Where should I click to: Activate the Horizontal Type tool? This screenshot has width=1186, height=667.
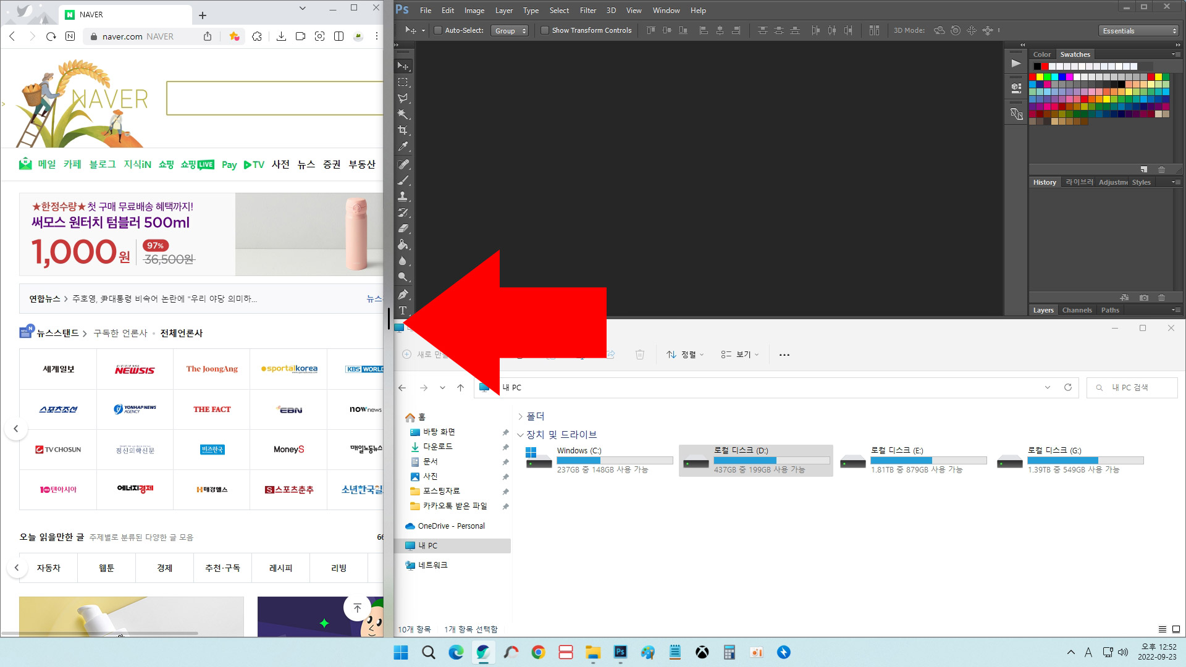(403, 310)
